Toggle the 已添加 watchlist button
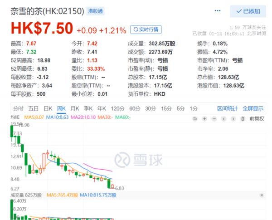Viewport: 272px width, 220px height. pos(248,11)
